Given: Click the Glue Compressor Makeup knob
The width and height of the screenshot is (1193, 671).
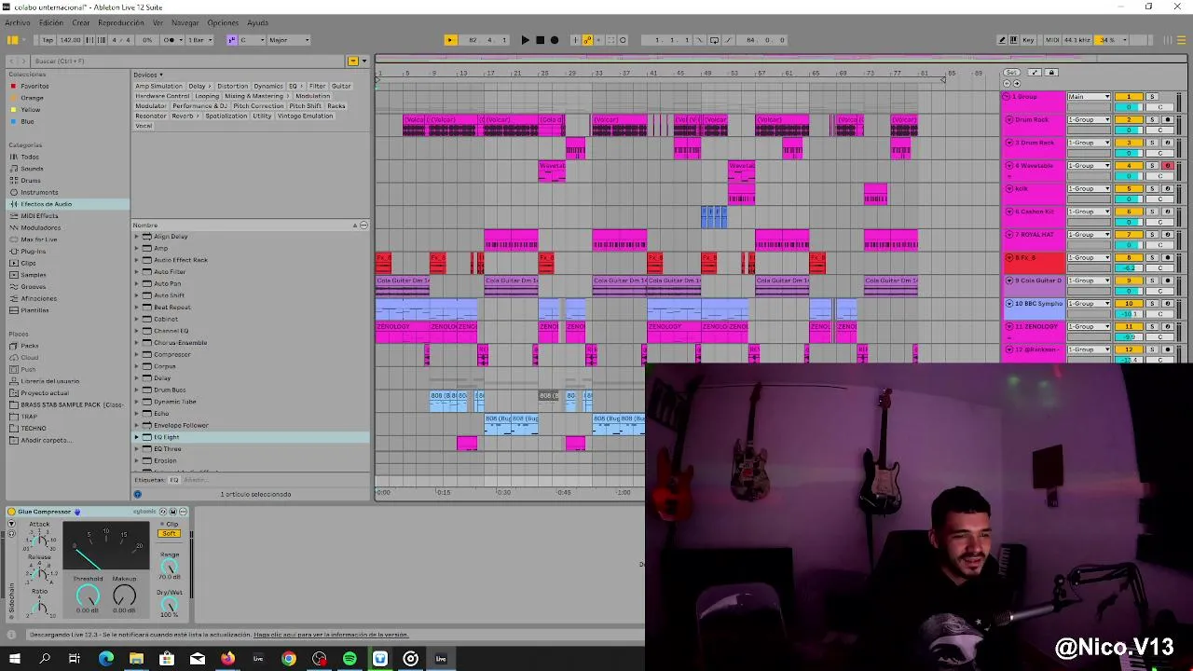Looking at the screenshot, I should pos(124,596).
